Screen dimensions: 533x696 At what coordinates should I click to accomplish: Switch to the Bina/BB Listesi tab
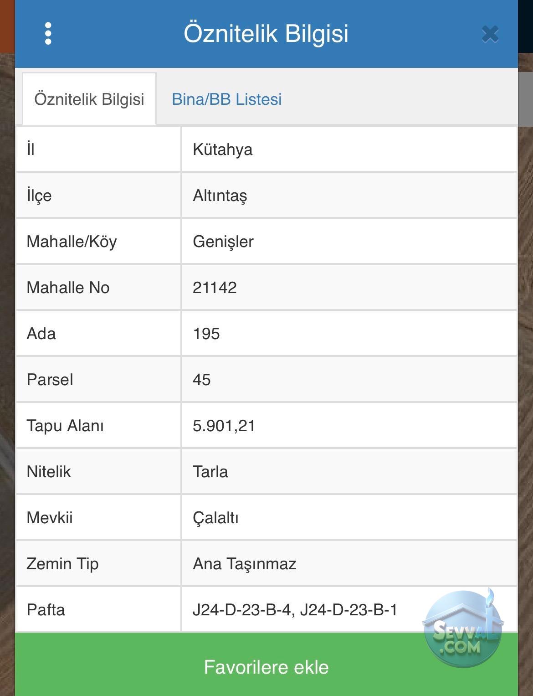226,99
